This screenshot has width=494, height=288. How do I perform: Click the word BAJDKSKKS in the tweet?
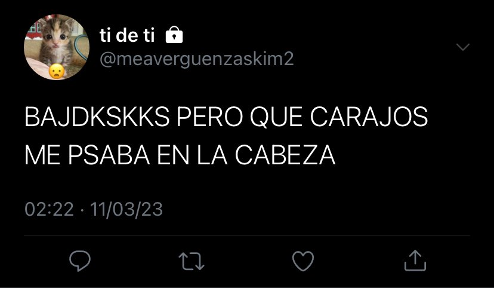[x=97, y=117]
